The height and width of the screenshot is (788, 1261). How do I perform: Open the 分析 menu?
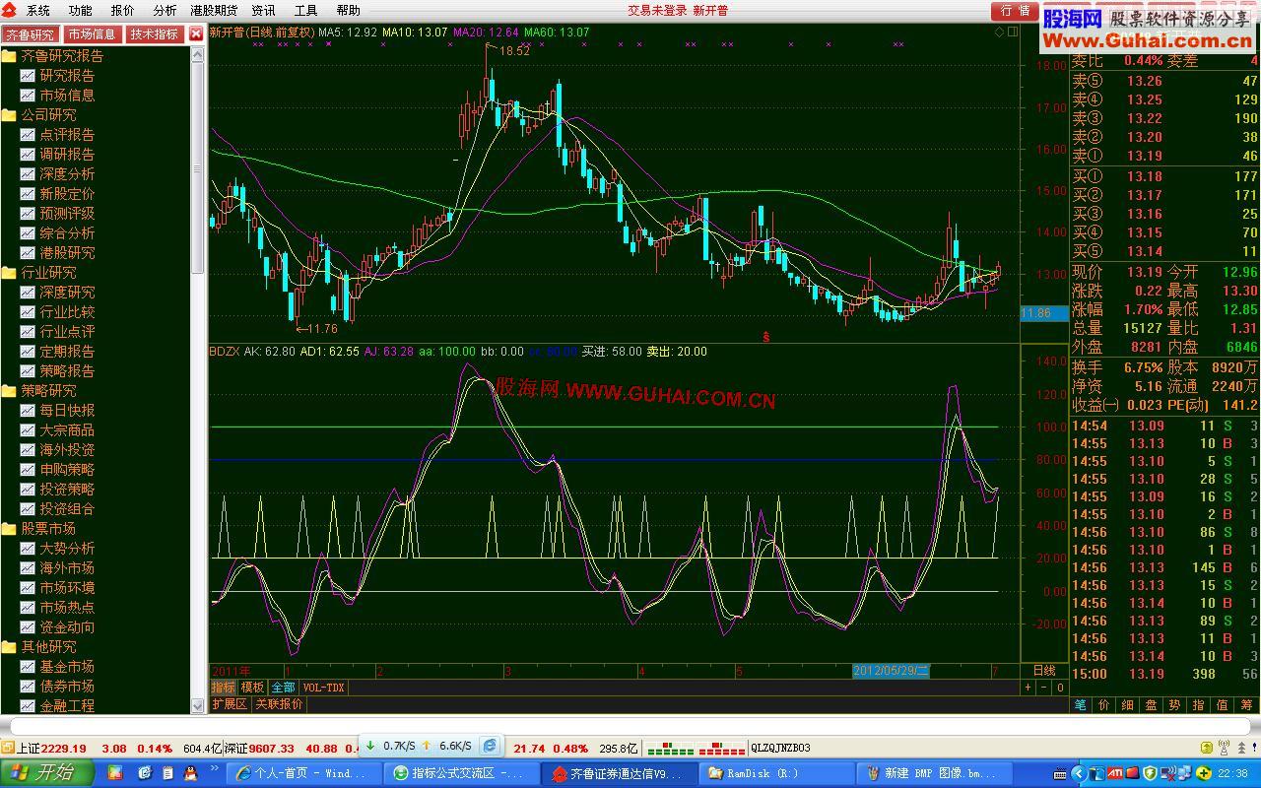(x=165, y=11)
